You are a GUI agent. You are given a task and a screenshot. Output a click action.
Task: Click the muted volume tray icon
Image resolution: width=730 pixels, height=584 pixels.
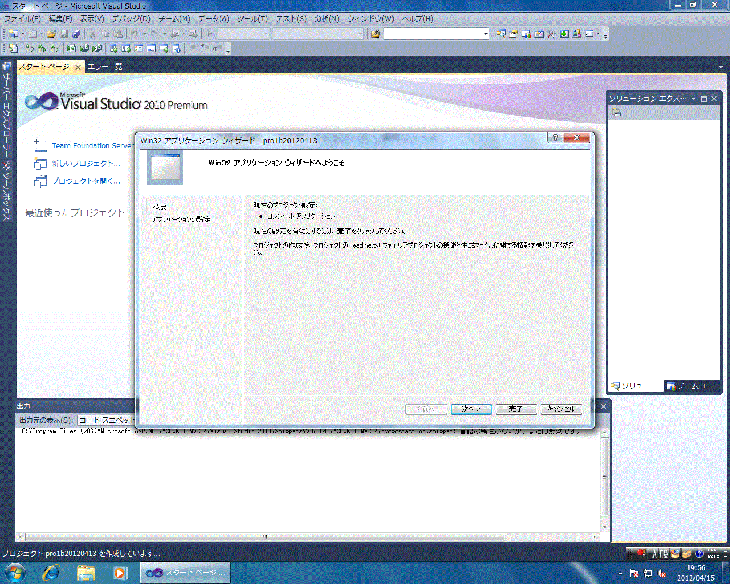click(662, 573)
